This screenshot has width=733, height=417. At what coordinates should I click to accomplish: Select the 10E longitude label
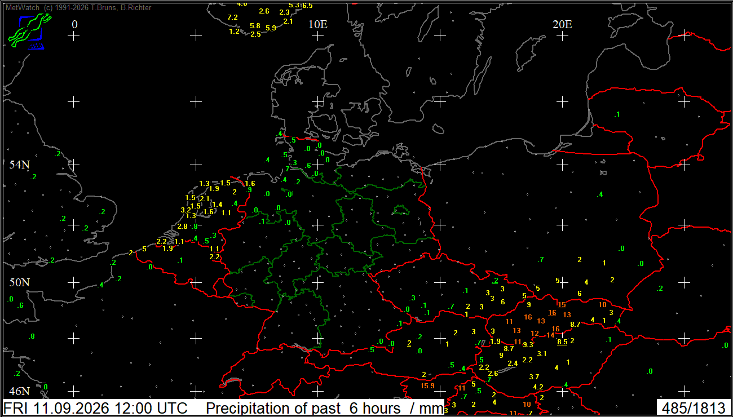click(317, 24)
